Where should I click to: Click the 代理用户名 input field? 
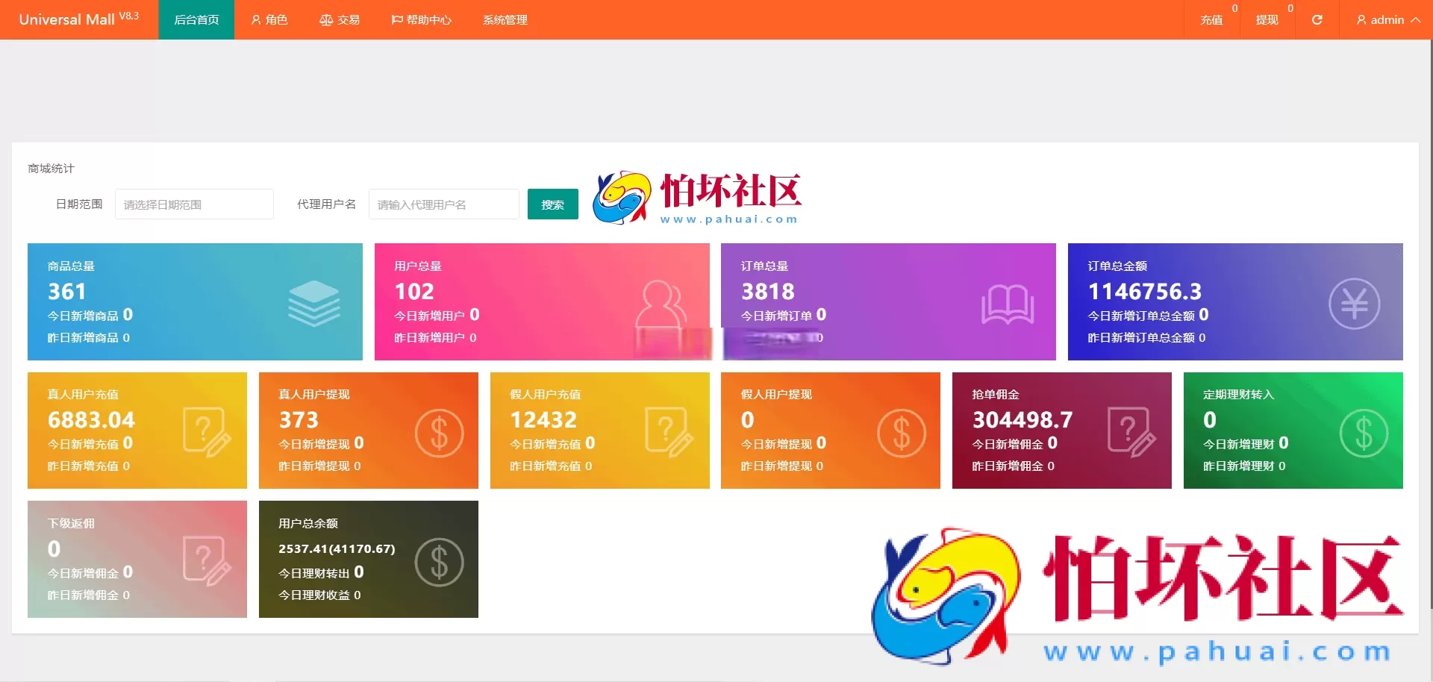[443, 204]
